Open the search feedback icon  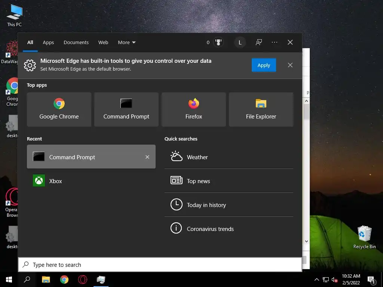pyautogui.click(x=259, y=43)
